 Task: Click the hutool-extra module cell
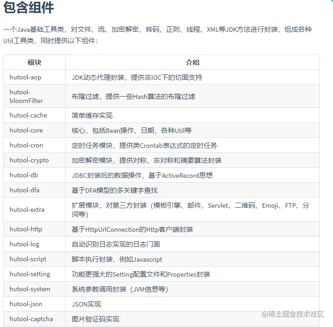pos(34,210)
